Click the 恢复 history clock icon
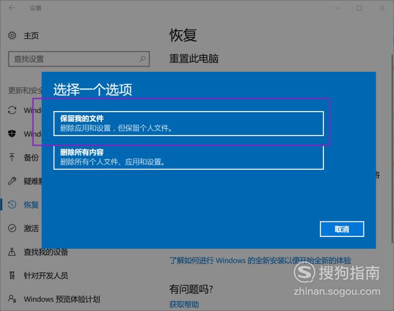 [x=12, y=204]
